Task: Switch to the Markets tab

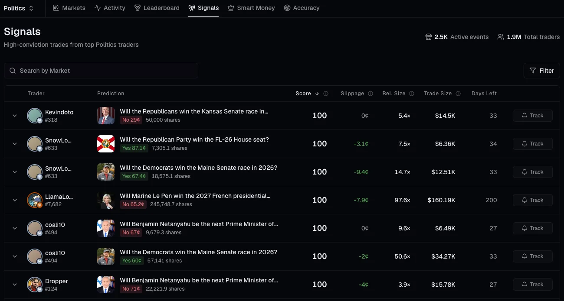Action: [x=69, y=8]
